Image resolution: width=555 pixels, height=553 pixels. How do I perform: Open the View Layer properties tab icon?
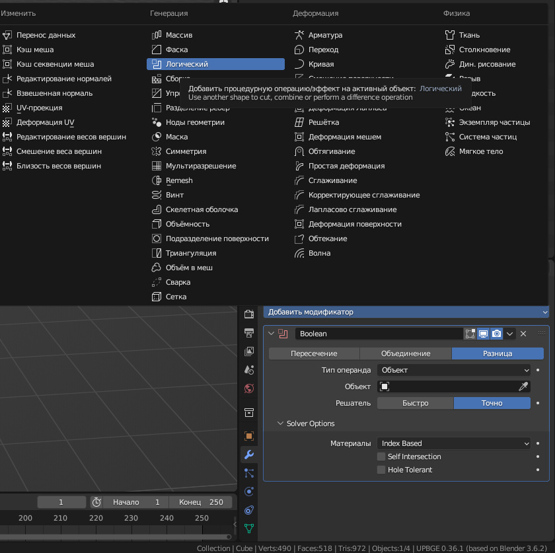coord(249,351)
